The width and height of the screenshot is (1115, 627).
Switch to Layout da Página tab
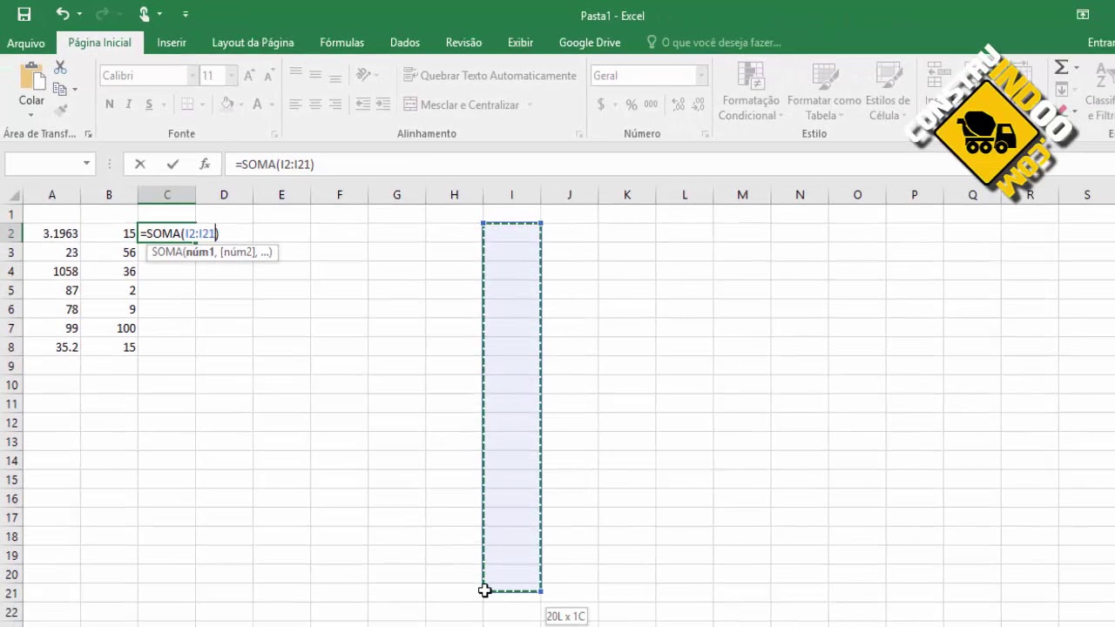[253, 43]
